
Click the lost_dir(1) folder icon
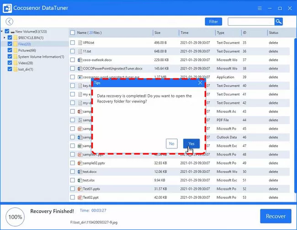click(x=16, y=69)
